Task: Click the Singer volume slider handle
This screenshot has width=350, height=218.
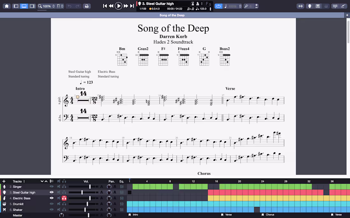Action: tap(90, 187)
